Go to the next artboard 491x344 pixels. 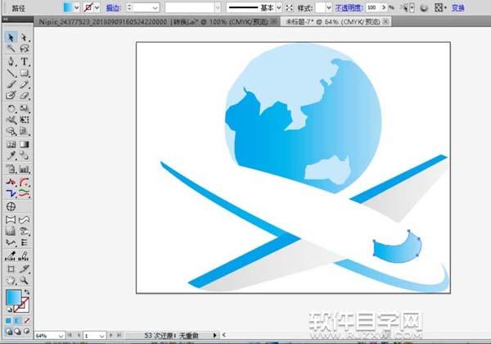point(110,335)
